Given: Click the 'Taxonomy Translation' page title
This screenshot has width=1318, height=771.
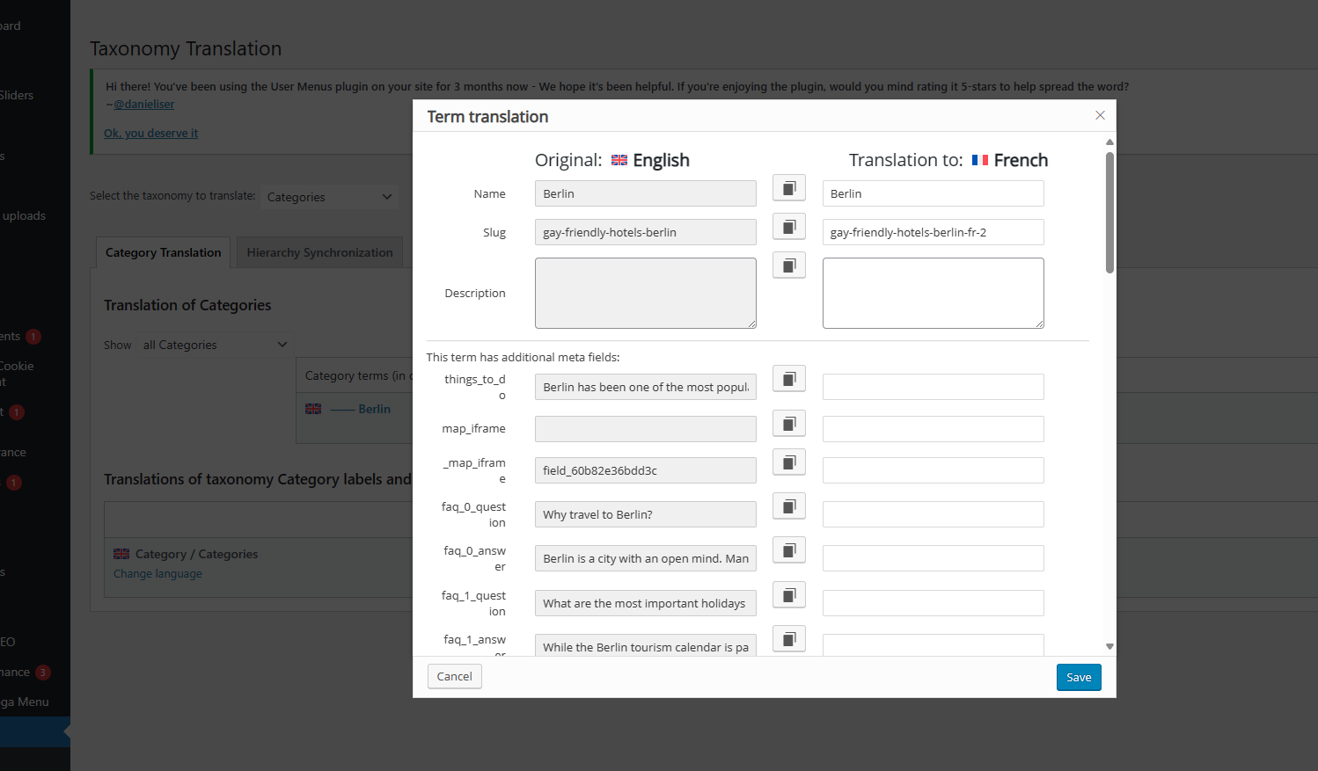Looking at the screenshot, I should coord(186,48).
